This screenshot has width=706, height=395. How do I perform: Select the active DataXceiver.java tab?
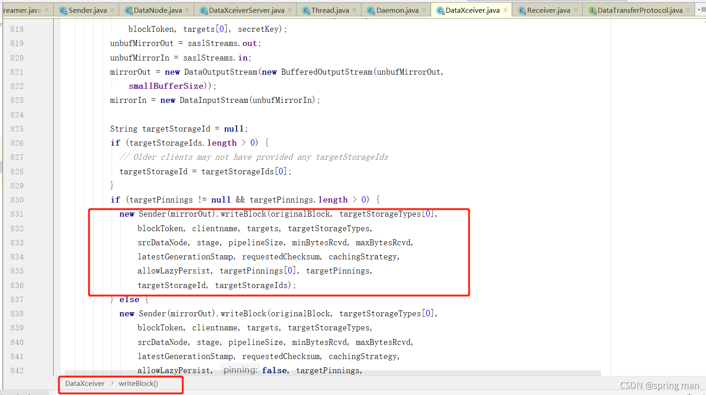472,10
